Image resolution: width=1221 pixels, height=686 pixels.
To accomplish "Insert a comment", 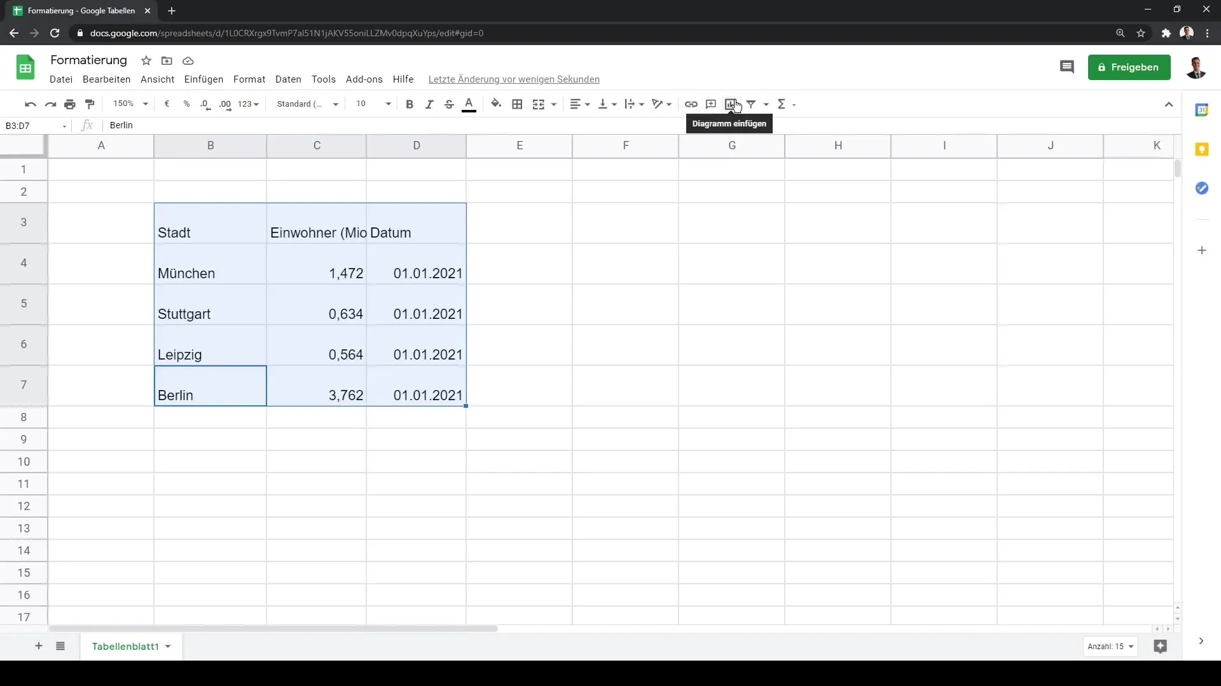I will click(x=711, y=104).
